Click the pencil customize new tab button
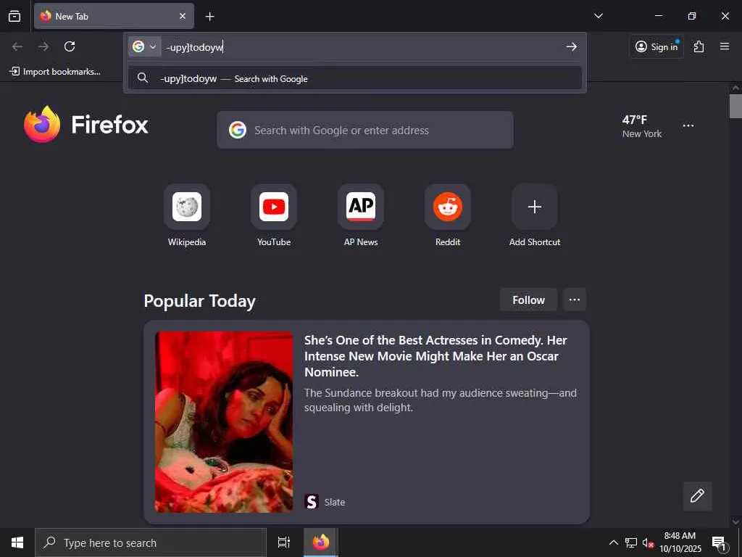Screen dimensions: 742x557 pyautogui.click(x=697, y=496)
